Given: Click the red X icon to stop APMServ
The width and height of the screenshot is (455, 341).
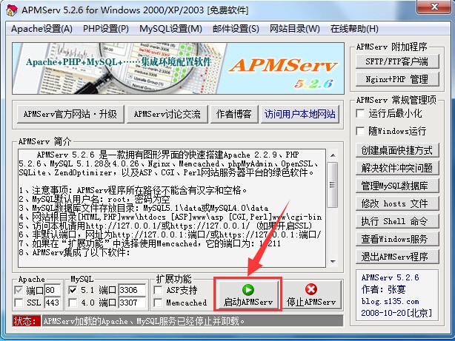Looking at the screenshot, I should pos(311,289).
